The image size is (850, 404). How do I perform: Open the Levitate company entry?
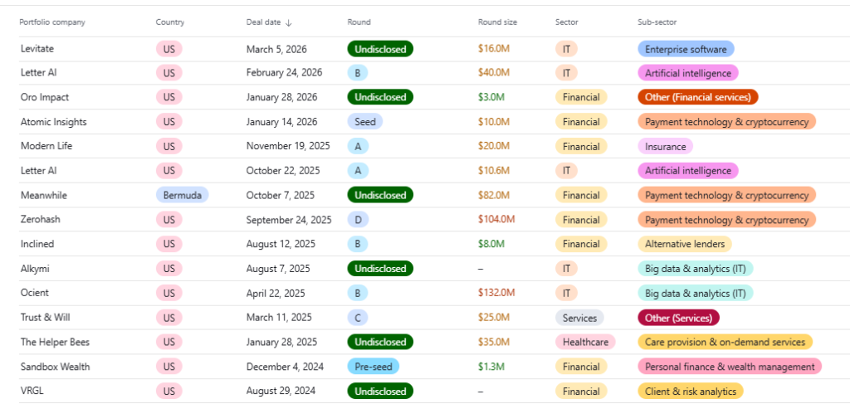click(37, 49)
